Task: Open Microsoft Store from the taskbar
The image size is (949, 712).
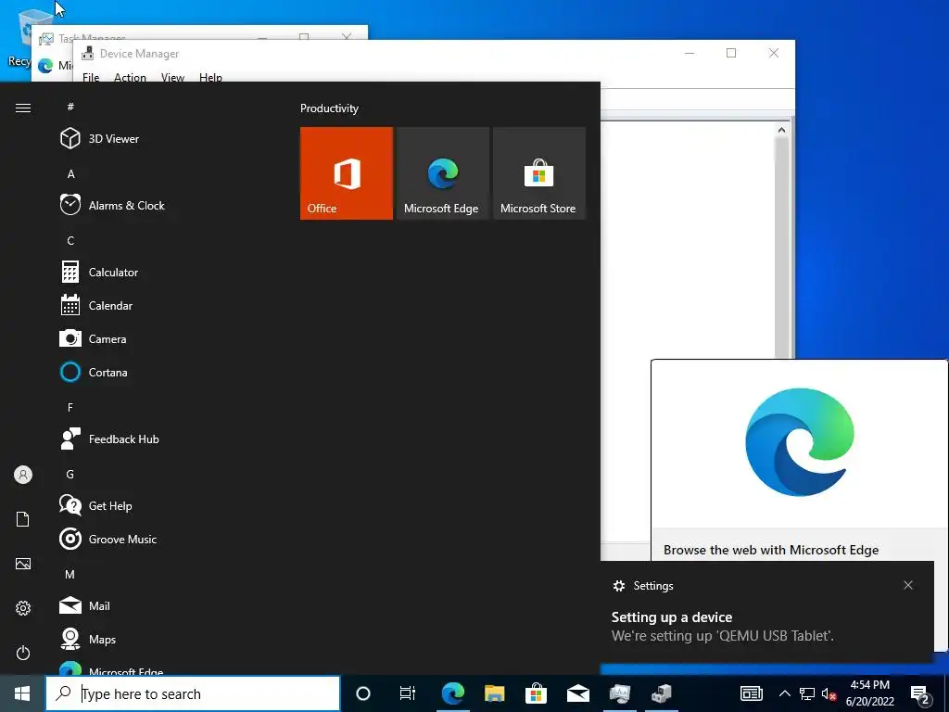Action: (x=537, y=693)
